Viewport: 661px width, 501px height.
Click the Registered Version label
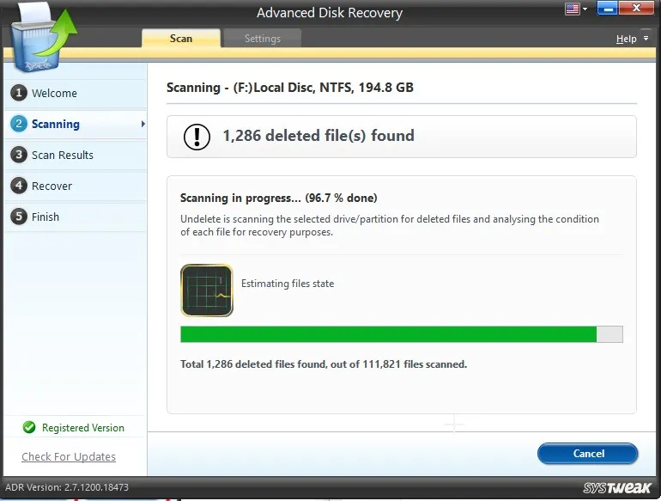point(83,428)
